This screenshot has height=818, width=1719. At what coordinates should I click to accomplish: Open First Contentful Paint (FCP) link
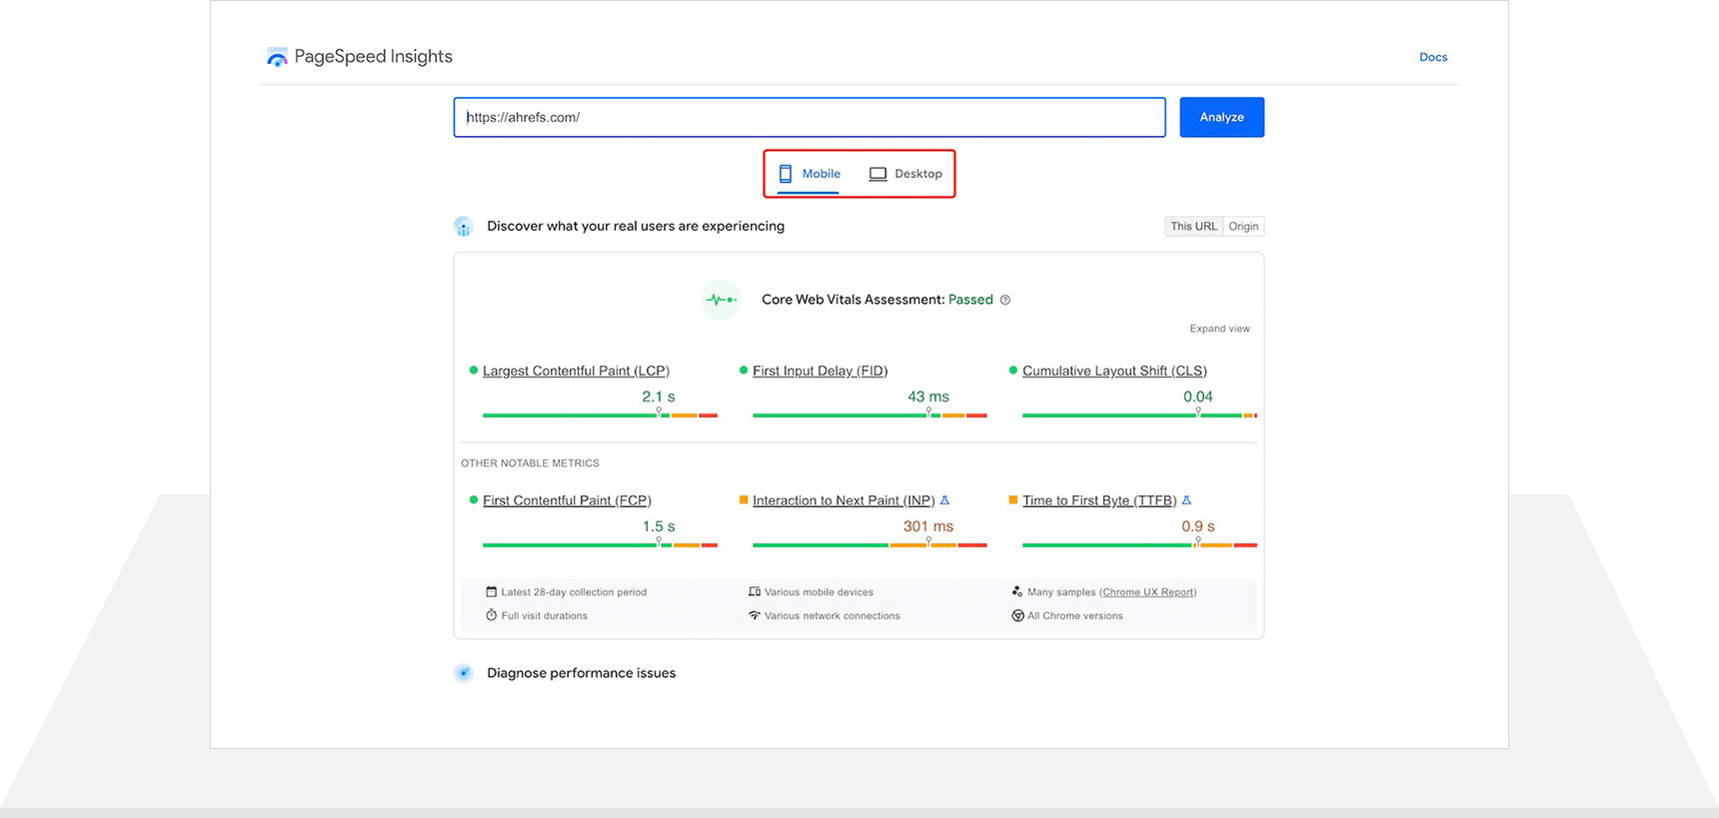(567, 500)
